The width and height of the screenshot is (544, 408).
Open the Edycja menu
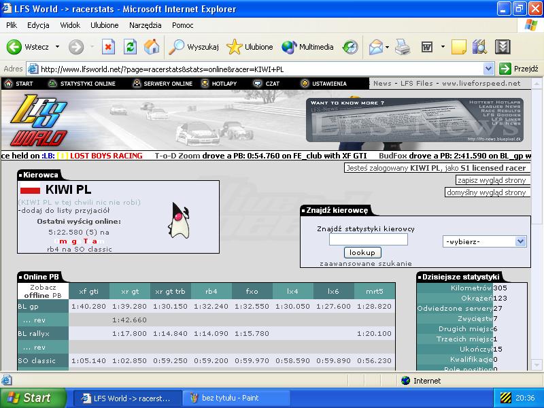[x=38, y=25]
